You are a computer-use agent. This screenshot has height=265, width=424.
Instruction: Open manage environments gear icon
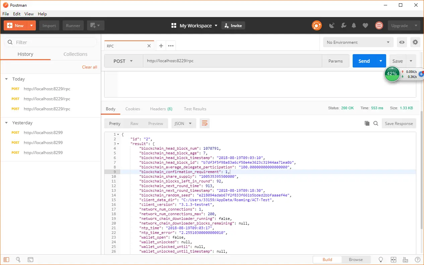point(415,42)
